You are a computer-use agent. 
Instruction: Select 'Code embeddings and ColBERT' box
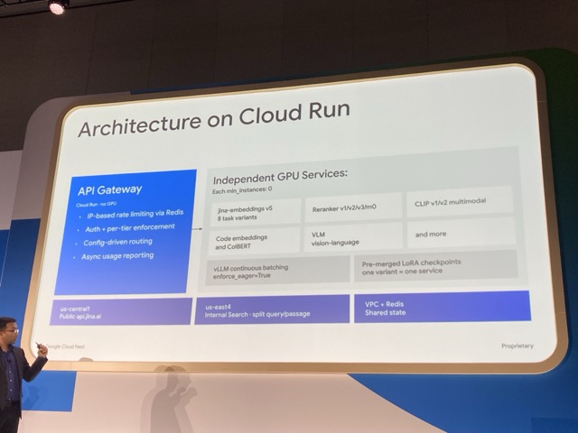click(255, 241)
